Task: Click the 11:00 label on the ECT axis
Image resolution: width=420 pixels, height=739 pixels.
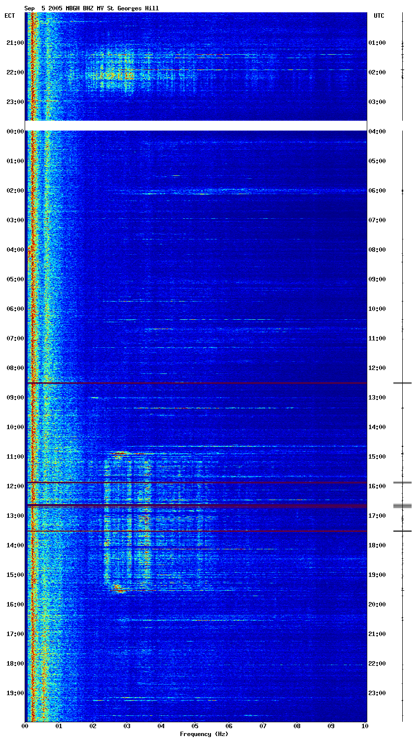Action: pos(15,457)
